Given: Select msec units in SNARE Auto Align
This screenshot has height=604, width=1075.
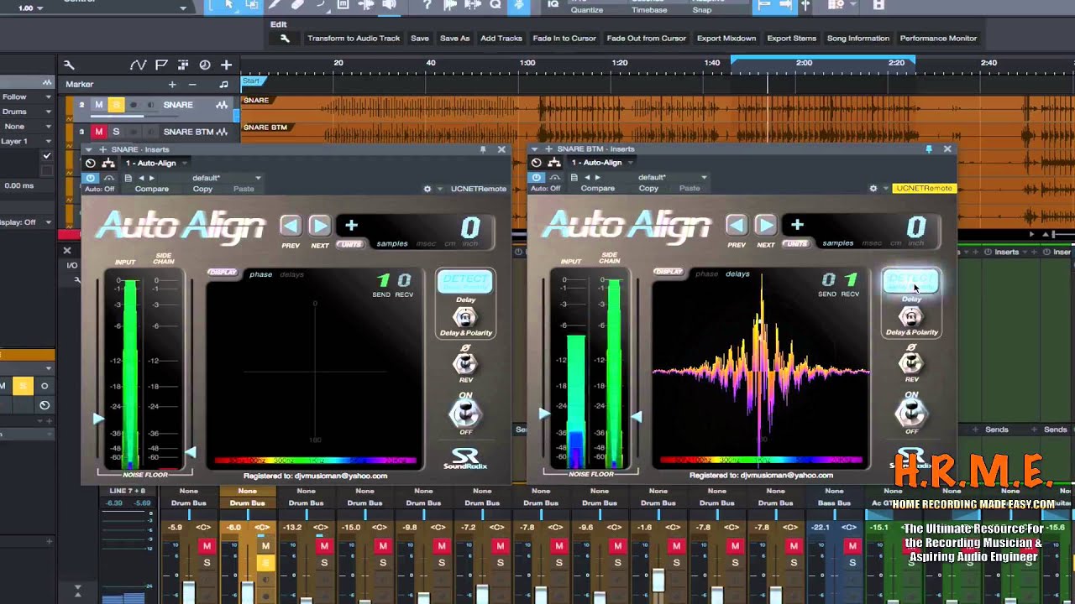Looking at the screenshot, I should click(x=426, y=244).
